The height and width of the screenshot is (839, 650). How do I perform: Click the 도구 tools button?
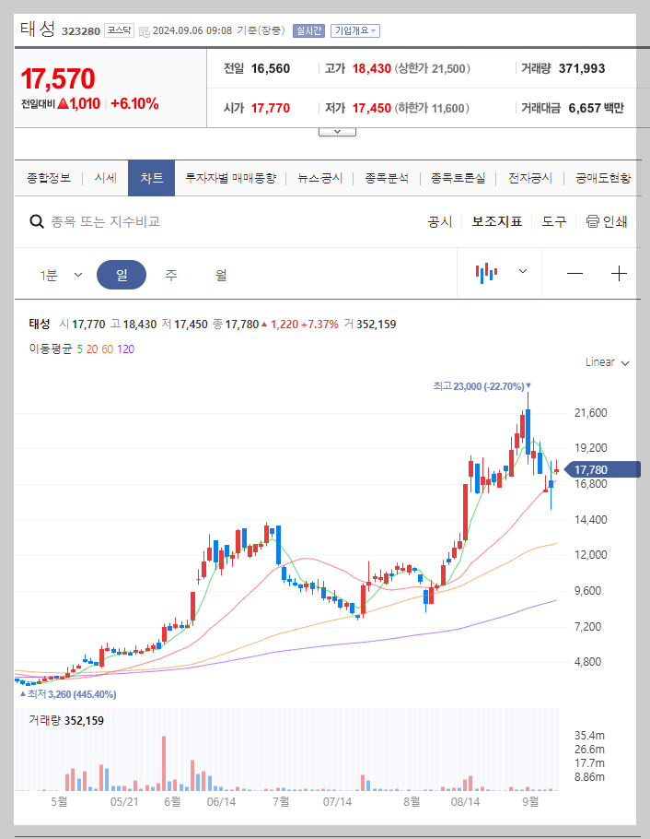tap(552, 221)
